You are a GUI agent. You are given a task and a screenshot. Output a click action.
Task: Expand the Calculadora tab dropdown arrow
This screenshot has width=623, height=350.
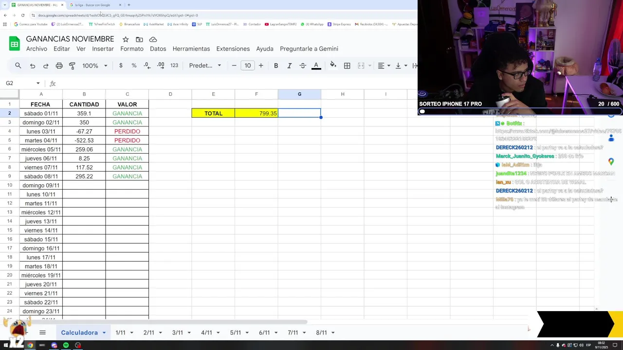(x=104, y=332)
